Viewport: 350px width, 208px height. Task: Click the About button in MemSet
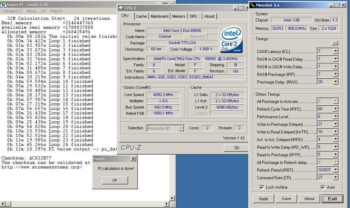[x=309, y=199]
